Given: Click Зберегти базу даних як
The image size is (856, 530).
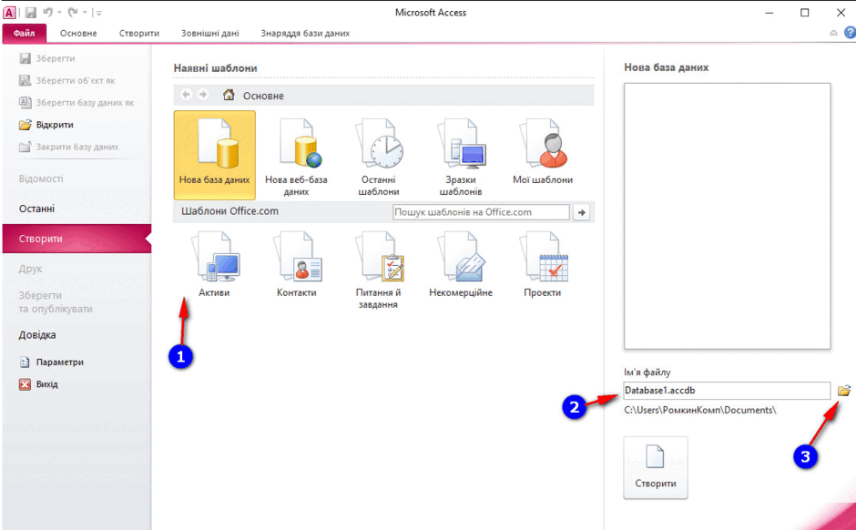Looking at the screenshot, I should click(x=76, y=103).
